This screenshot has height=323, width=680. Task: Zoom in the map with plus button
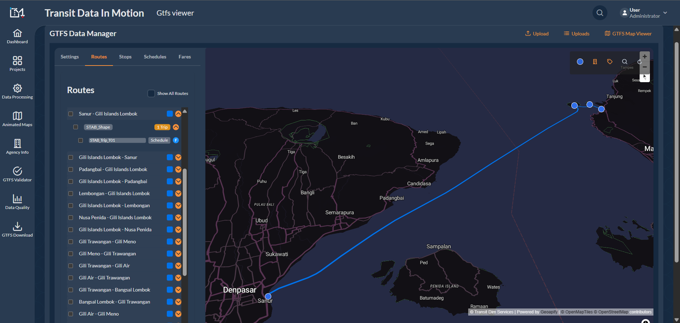pos(645,57)
